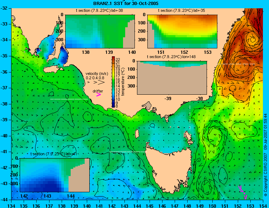269x208 pixels.
Task: Click the -39 tick label in the lon=148 inset
Action: [x=168, y=98]
